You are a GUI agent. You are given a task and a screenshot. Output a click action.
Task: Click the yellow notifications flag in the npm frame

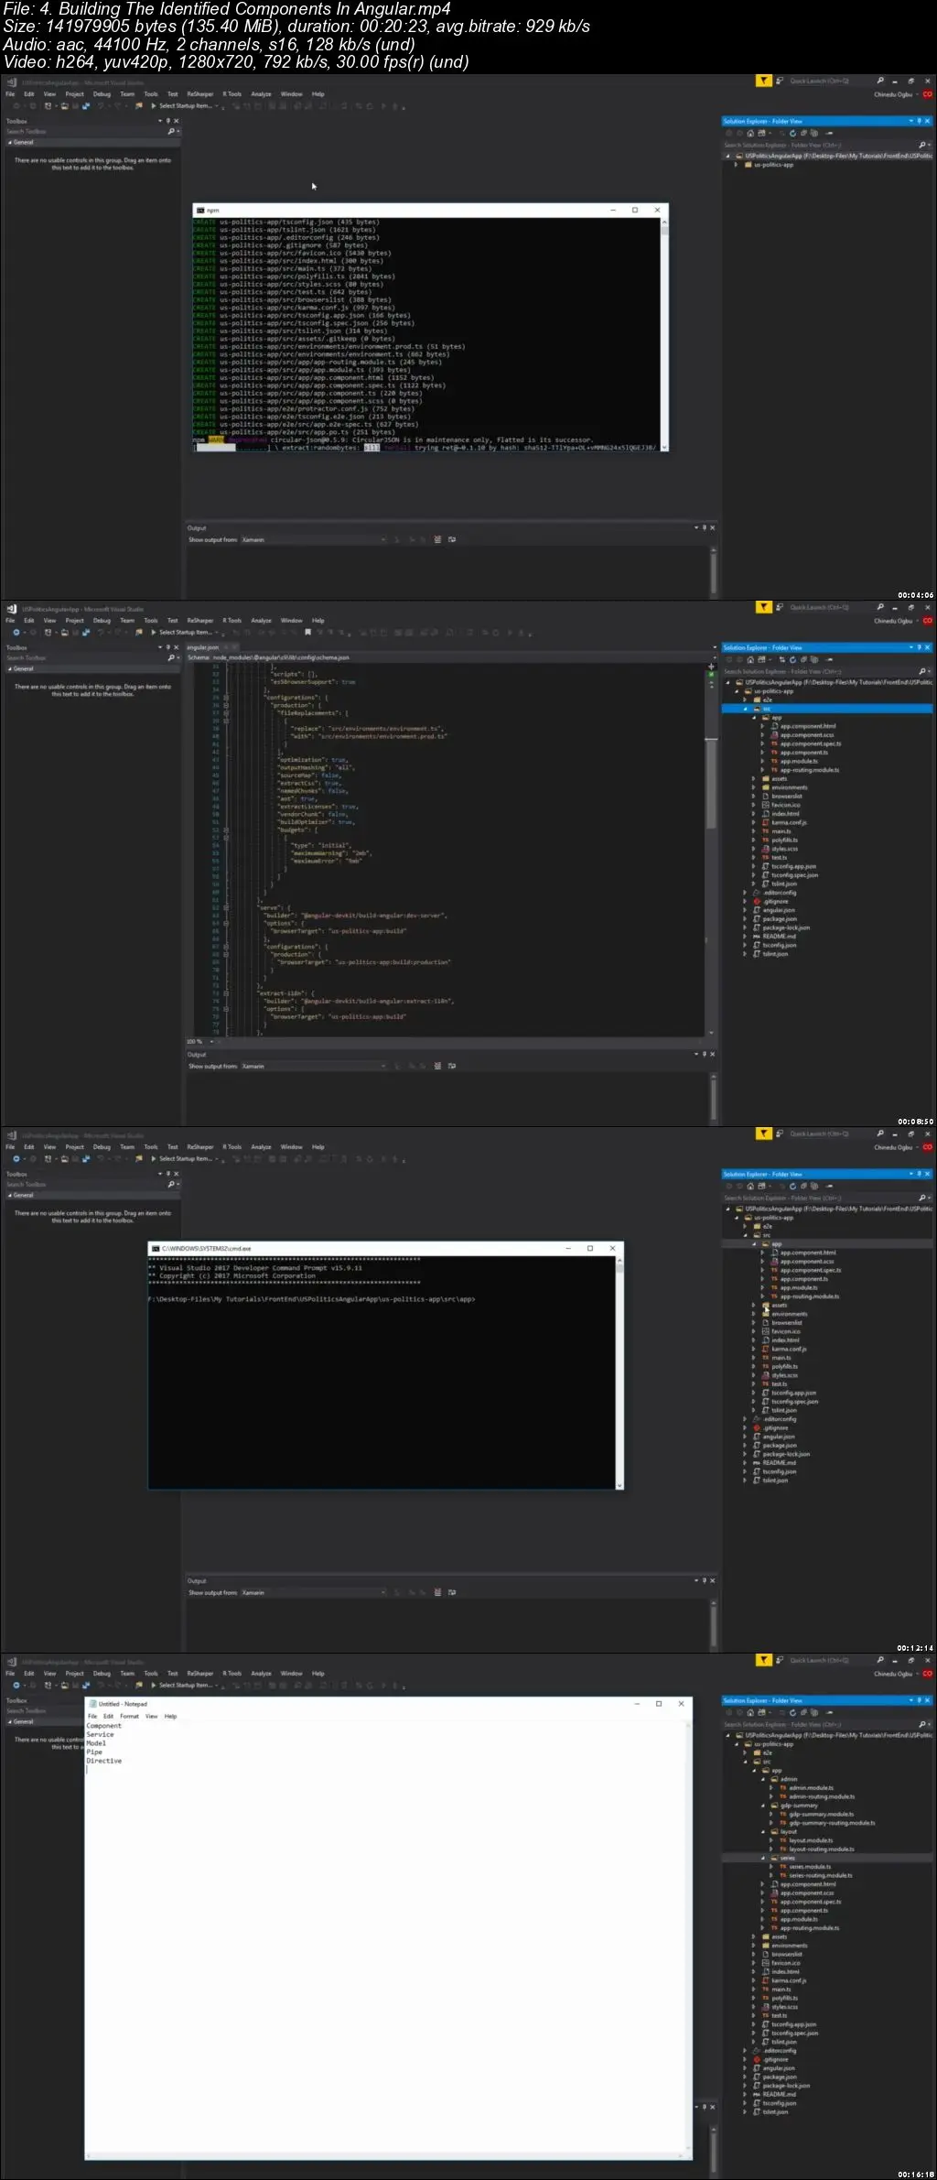763,81
